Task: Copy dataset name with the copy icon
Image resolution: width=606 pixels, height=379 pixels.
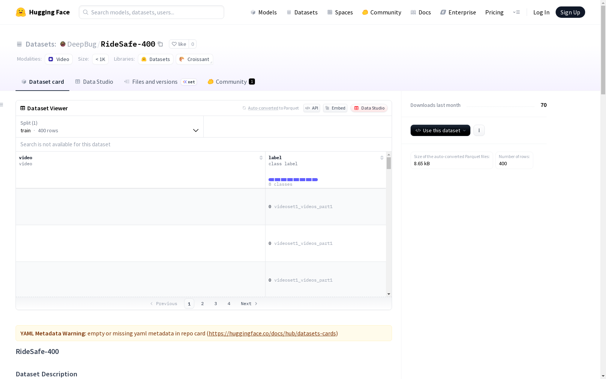Action: (160, 44)
